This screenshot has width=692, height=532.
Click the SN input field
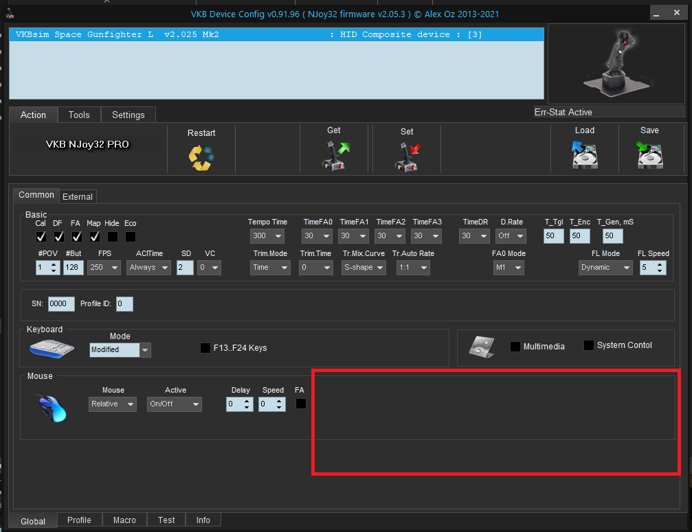[61, 303]
